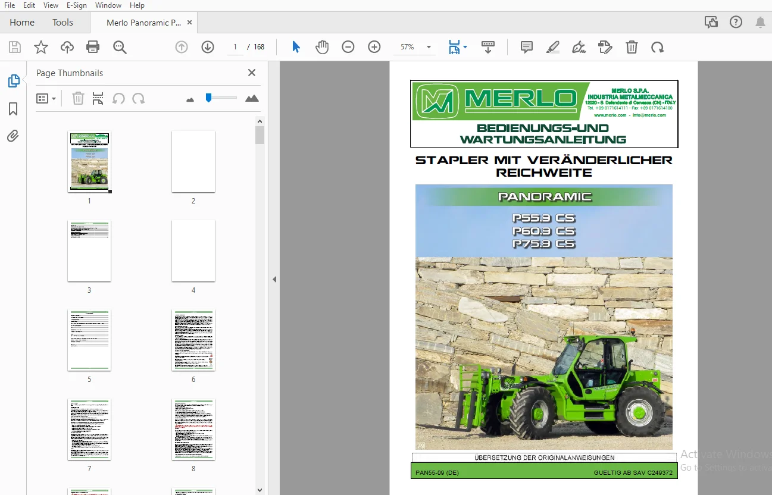Reduce thumbnail size small mountain icon
This screenshot has width=772, height=495.
[190, 99]
